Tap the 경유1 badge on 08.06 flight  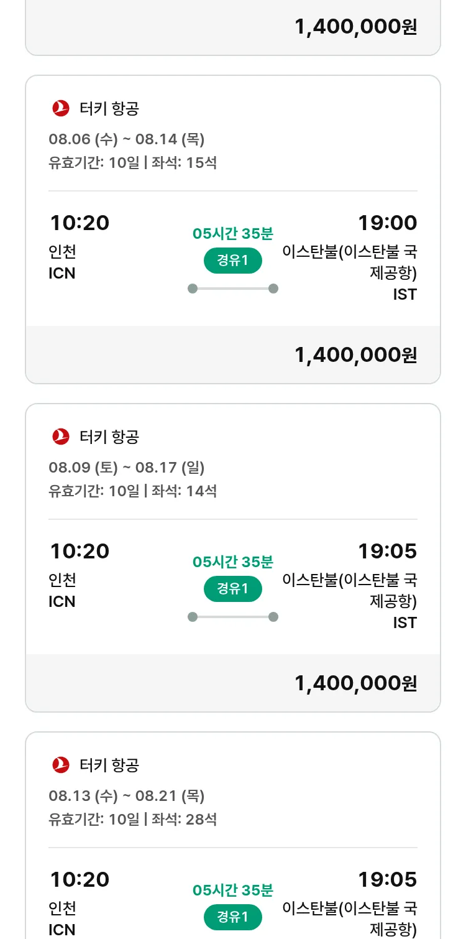pos(233,261)
